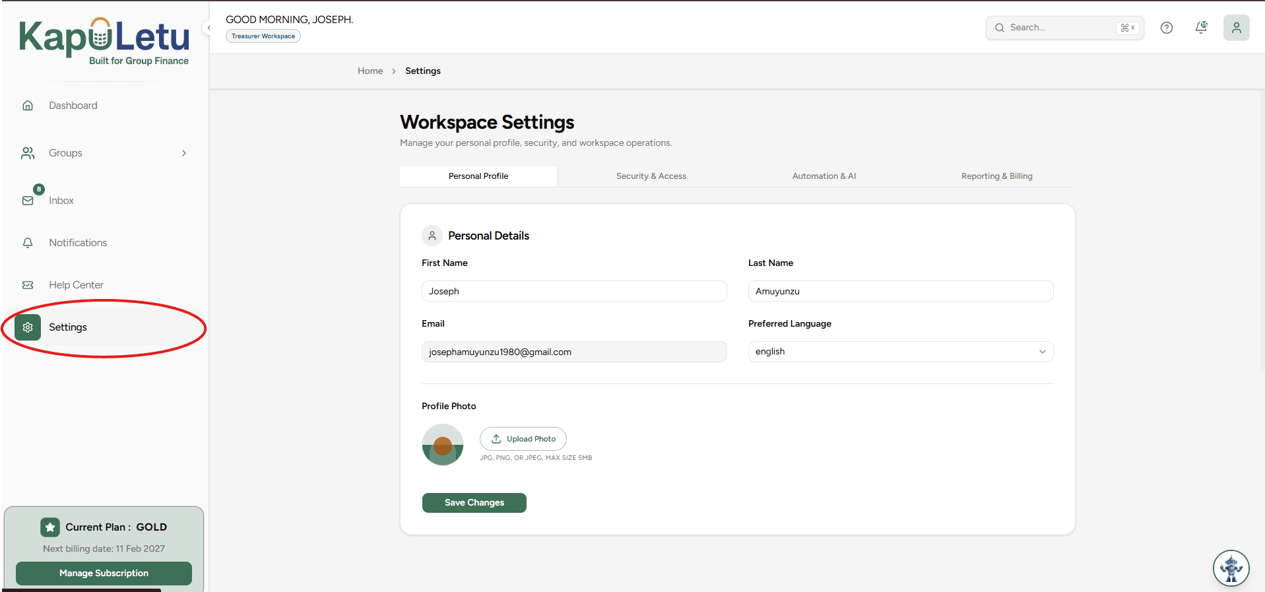Open the Automation & AI tab

point(824,176)
